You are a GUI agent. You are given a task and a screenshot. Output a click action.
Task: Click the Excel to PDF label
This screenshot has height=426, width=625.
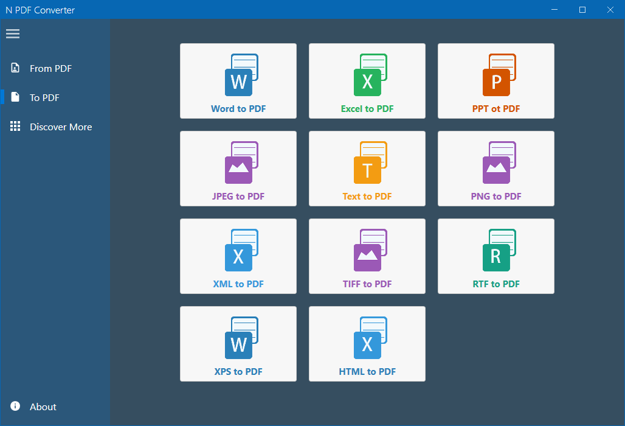367,109
